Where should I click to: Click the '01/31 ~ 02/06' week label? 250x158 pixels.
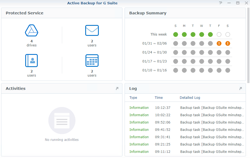(x=154, y=43)
